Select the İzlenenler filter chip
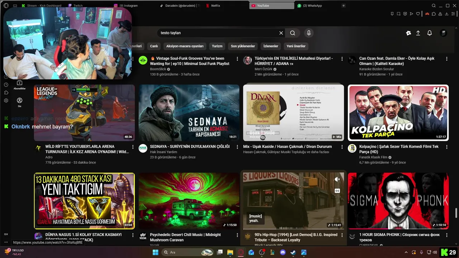This screenshot has width=459, height=258. point(271,46)
